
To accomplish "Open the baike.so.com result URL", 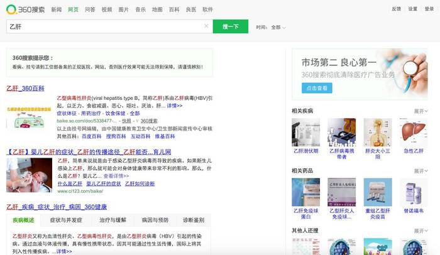I will (x=87, y=121).
